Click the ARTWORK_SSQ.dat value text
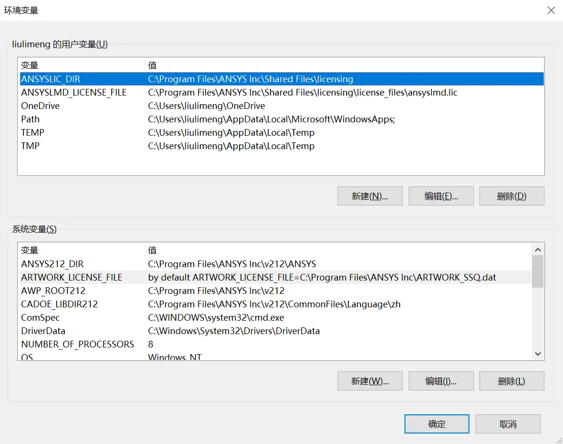This screenshot has width=563, height=444. pyautogui.click(x=322, y=277)
